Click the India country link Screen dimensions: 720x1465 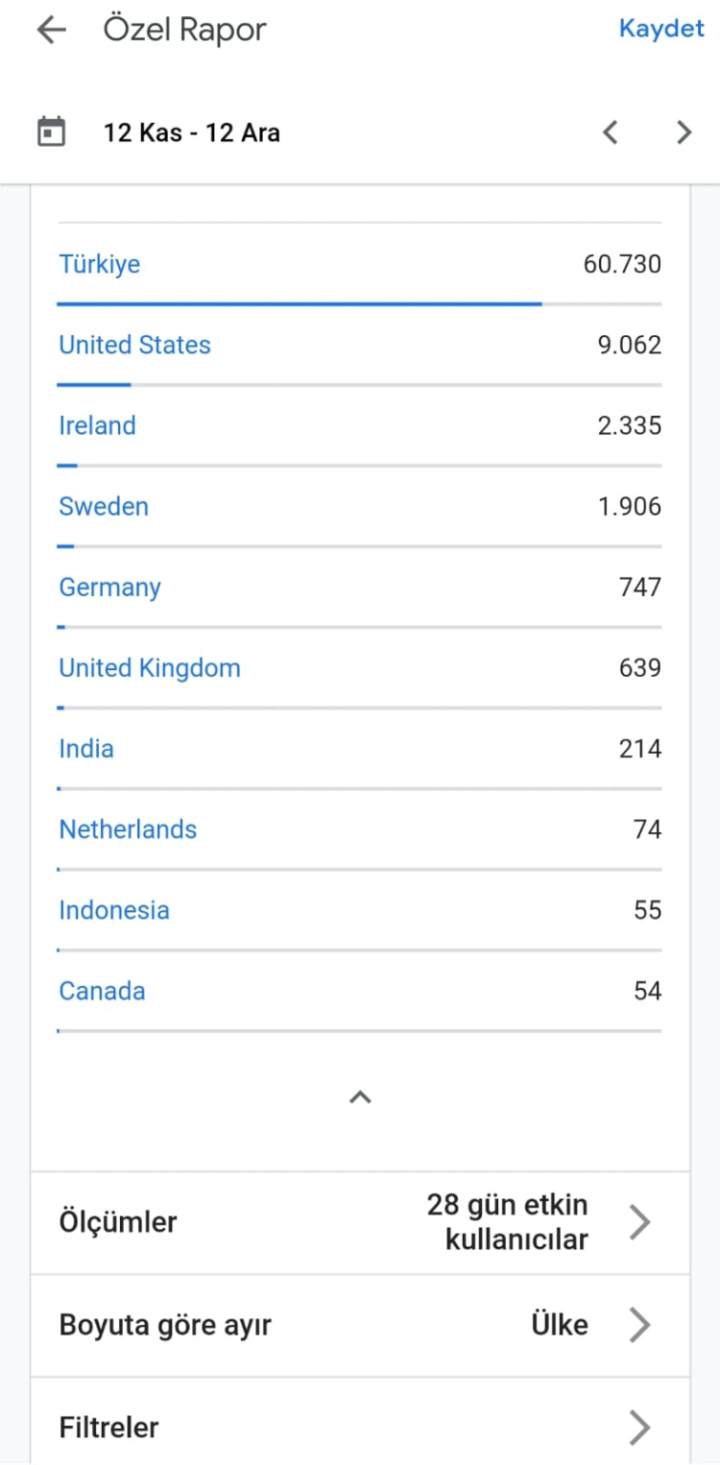tap(86, 748)
